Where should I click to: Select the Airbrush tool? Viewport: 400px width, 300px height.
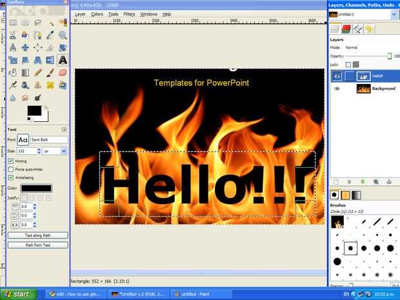point(13,85)
